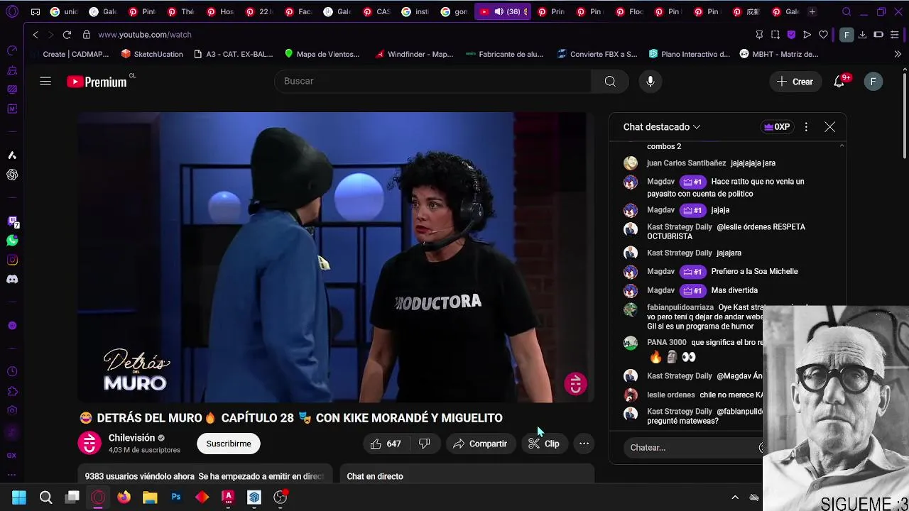The height and width of the screenshot is (511, 909).
Task: Click the Chilevisión watermark logo on video
Action: 575,384
